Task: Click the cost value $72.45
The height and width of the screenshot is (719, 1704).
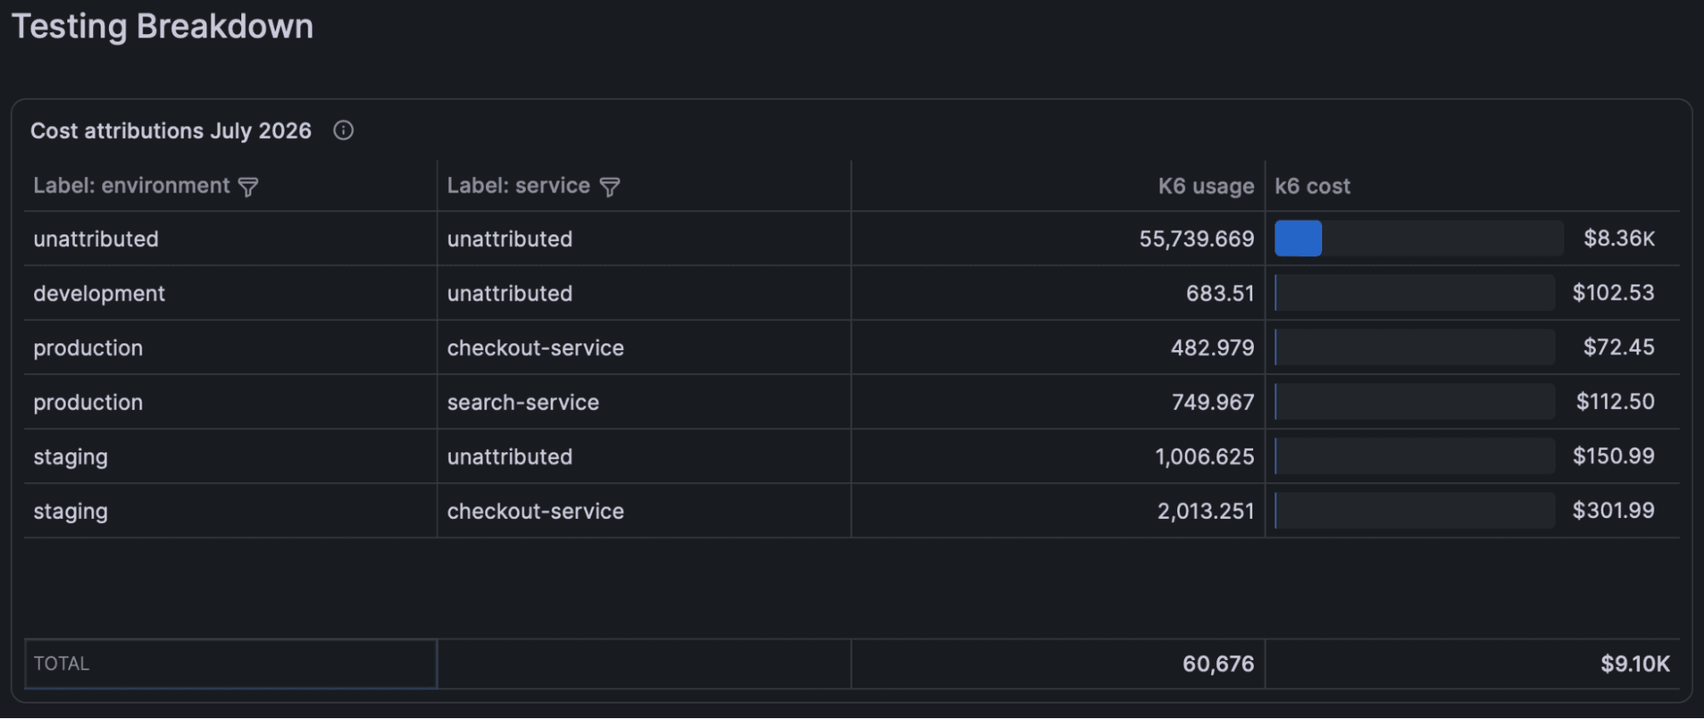Action: tap(1619, 348)
